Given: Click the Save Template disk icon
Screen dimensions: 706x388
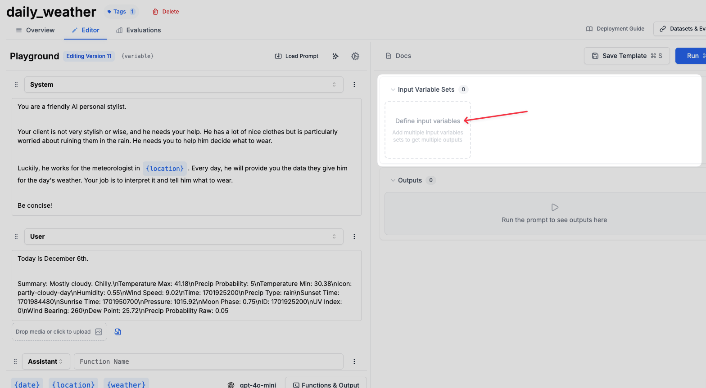Looking at the screenshot, I should click(x=595, y=56).
